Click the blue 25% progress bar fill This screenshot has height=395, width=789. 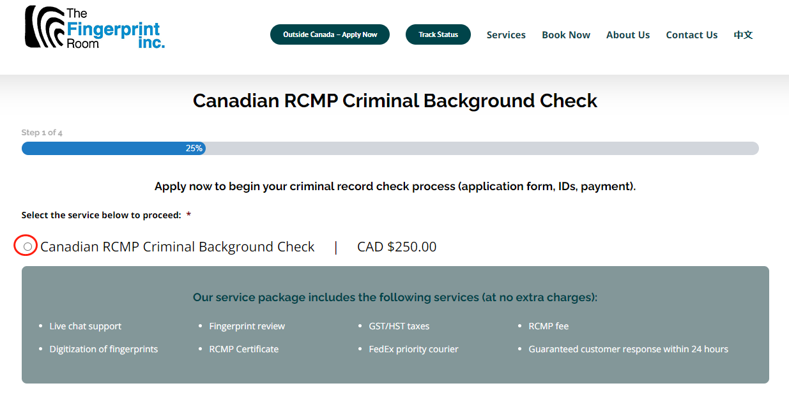coord(113,148)
